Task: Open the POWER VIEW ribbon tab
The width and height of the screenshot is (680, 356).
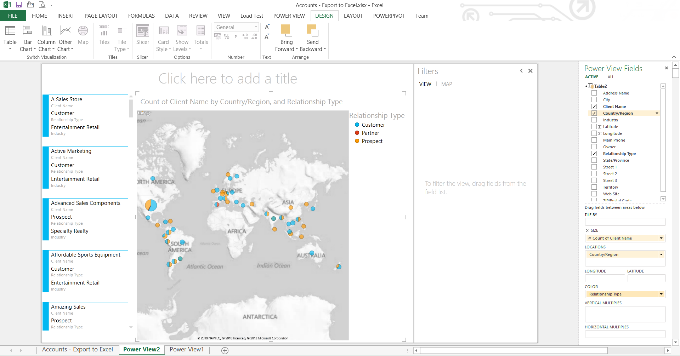Action: click(289, 16)
